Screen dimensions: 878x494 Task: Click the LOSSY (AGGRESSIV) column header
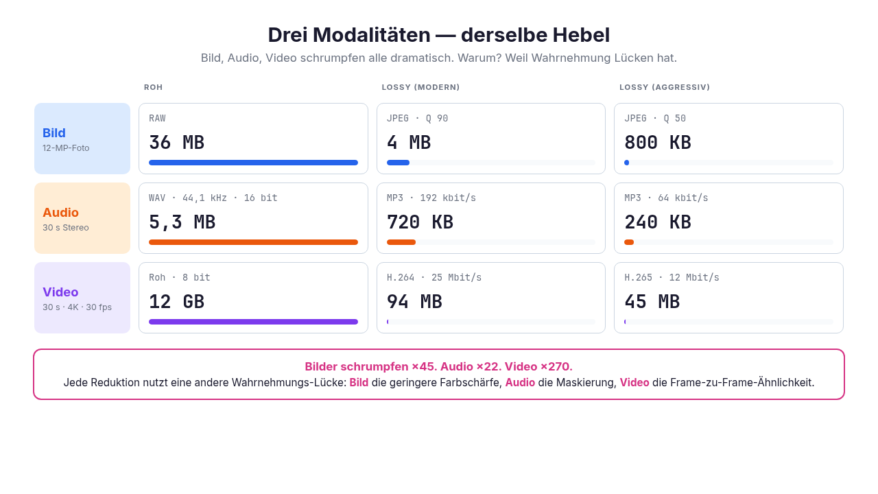click(x=665, y=87)
